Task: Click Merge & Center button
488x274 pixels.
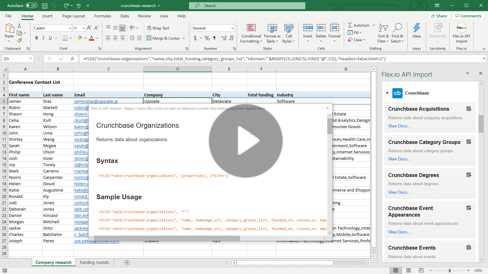Action: [163, 38]
